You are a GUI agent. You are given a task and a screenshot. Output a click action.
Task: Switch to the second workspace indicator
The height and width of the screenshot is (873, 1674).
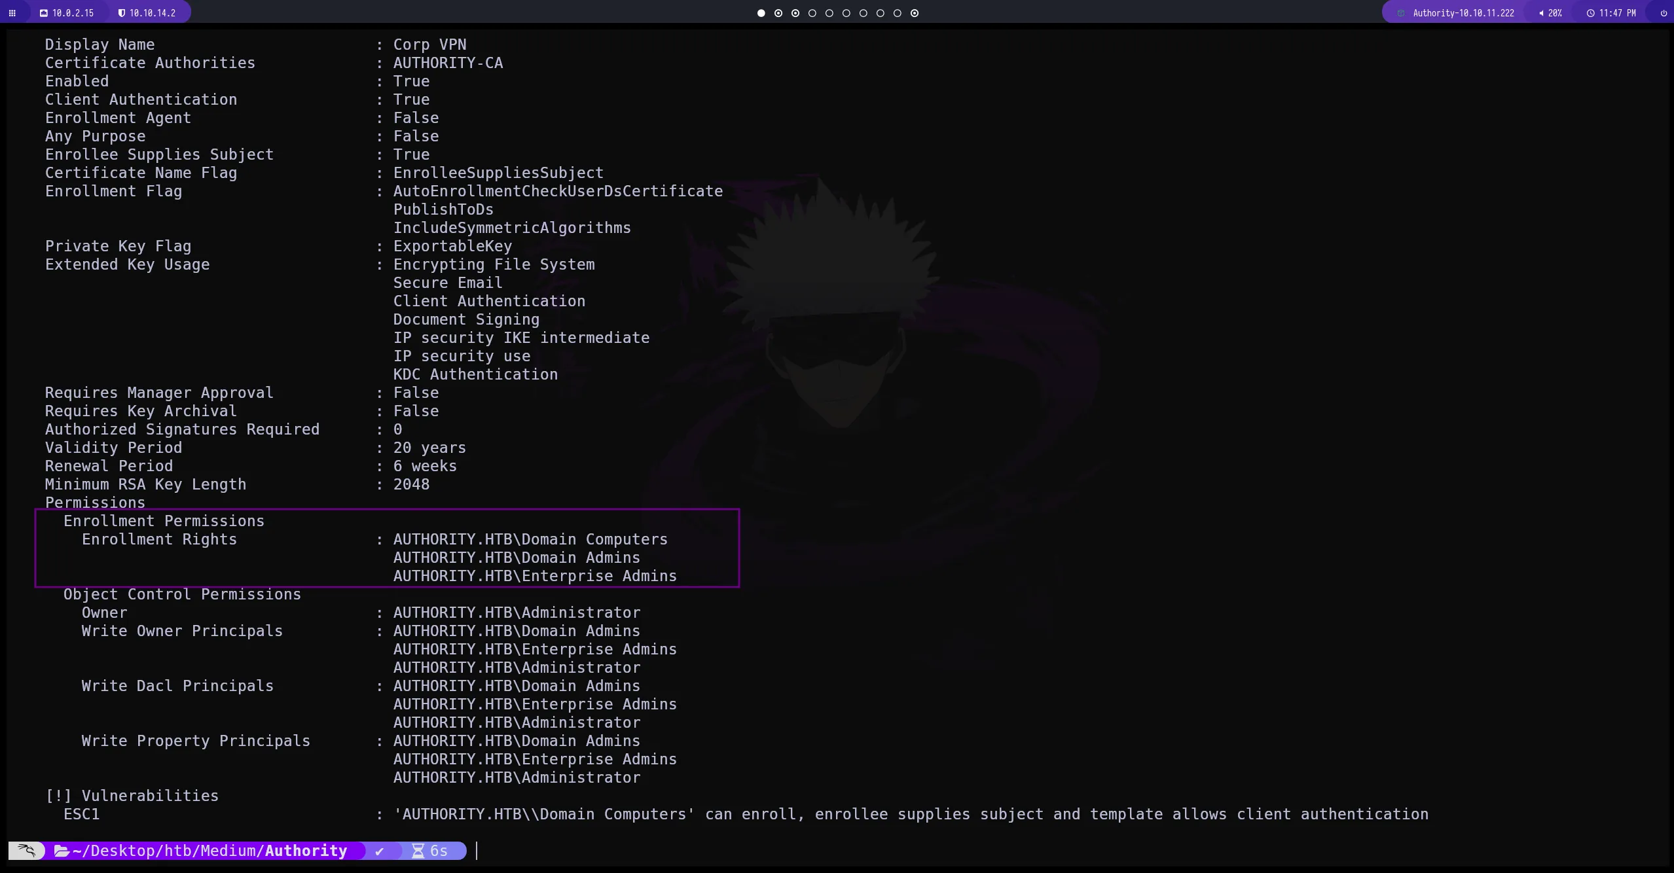pyautogui.click(x=778, y=13)
